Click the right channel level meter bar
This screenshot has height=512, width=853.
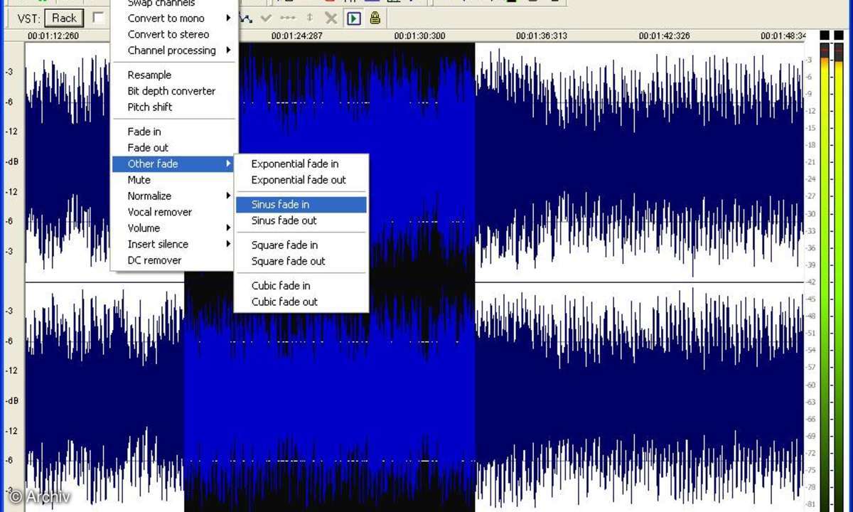tap(839, 277)
